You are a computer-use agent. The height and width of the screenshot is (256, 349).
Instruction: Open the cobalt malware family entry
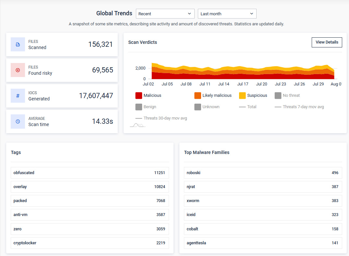(263, 229)
